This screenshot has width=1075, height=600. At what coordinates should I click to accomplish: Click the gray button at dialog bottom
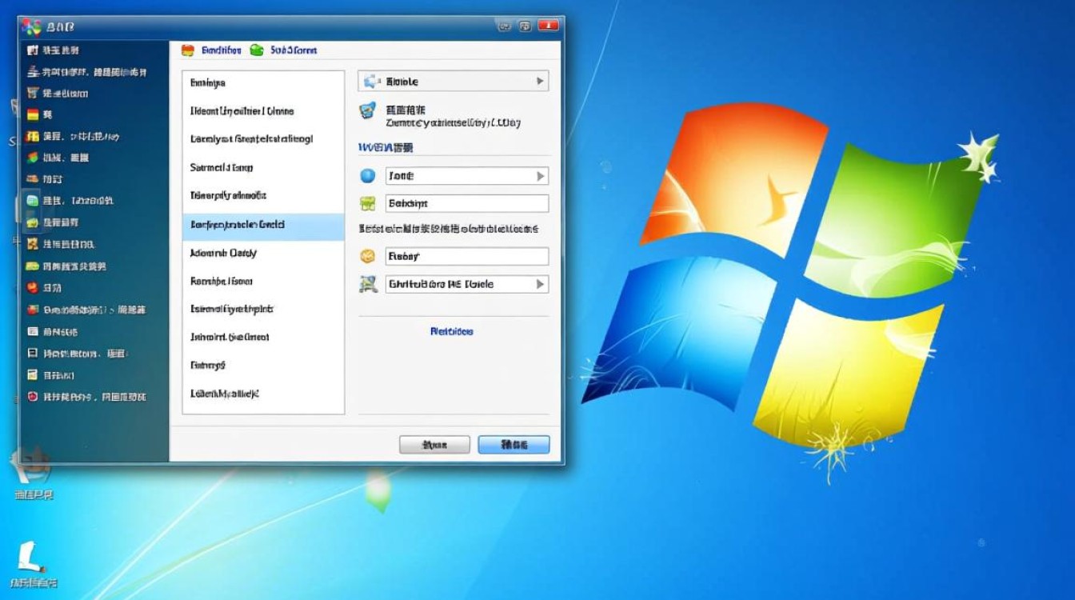[x=434, y=445]
